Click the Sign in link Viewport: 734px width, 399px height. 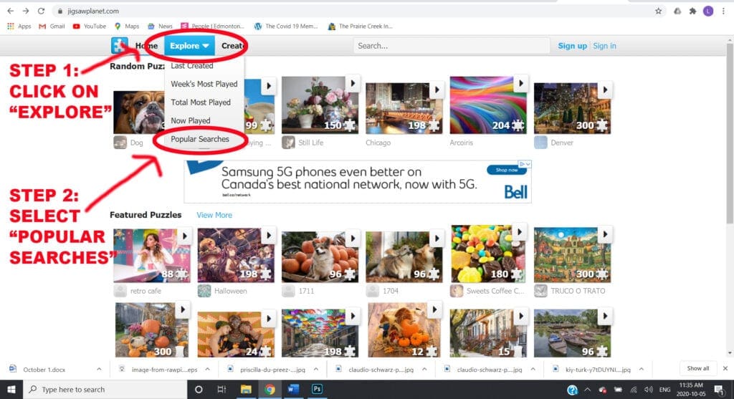coord(604,46)
